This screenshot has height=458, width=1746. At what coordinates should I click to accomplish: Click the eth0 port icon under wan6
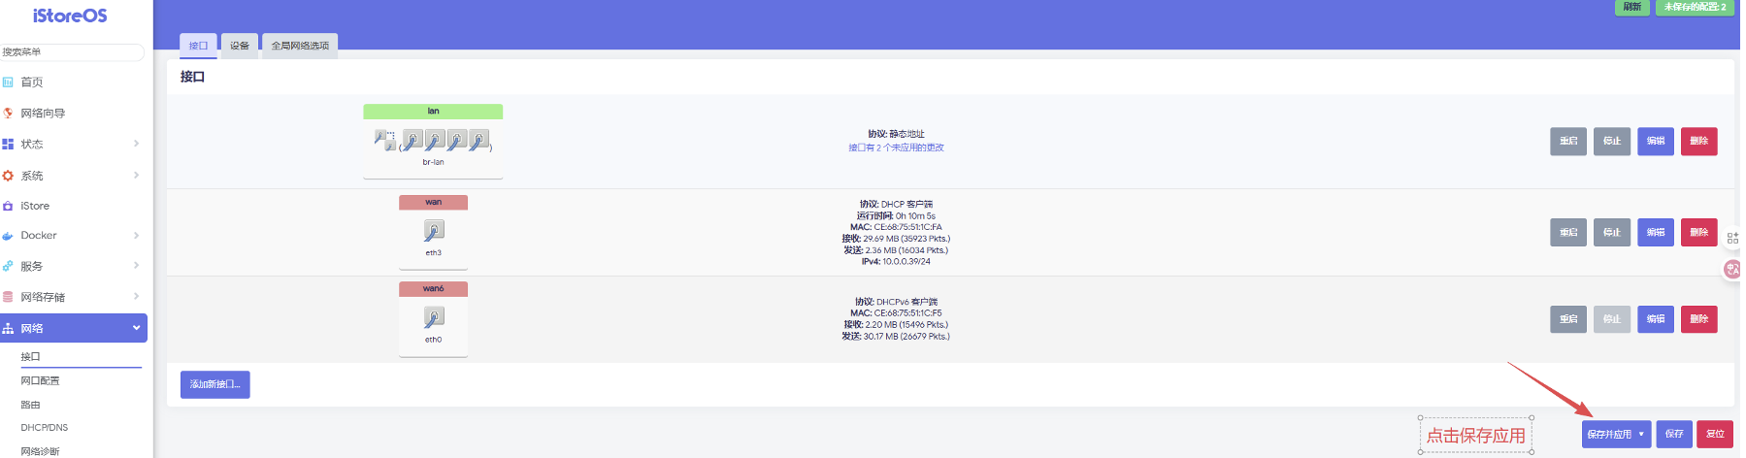434,318
